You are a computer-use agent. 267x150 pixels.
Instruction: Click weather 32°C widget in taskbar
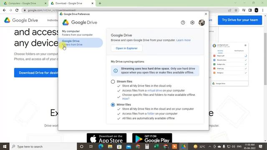(199, 146)
